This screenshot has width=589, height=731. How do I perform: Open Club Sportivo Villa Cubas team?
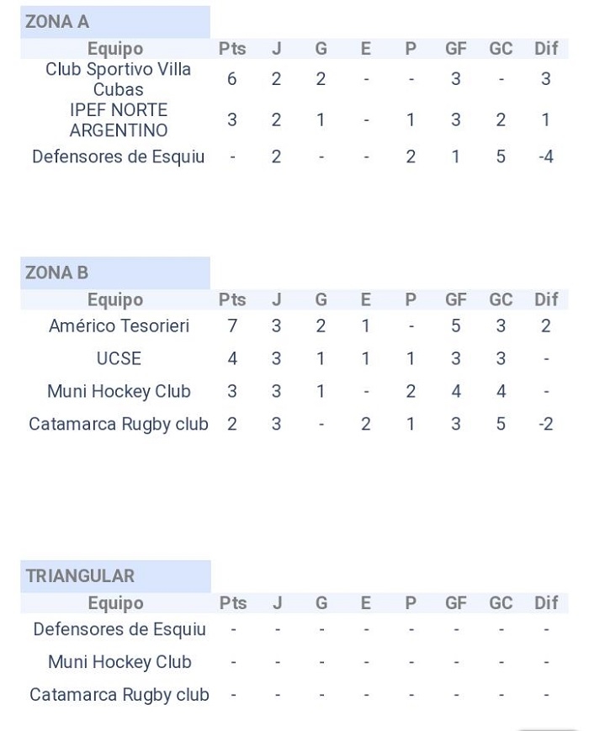point(119,79)
